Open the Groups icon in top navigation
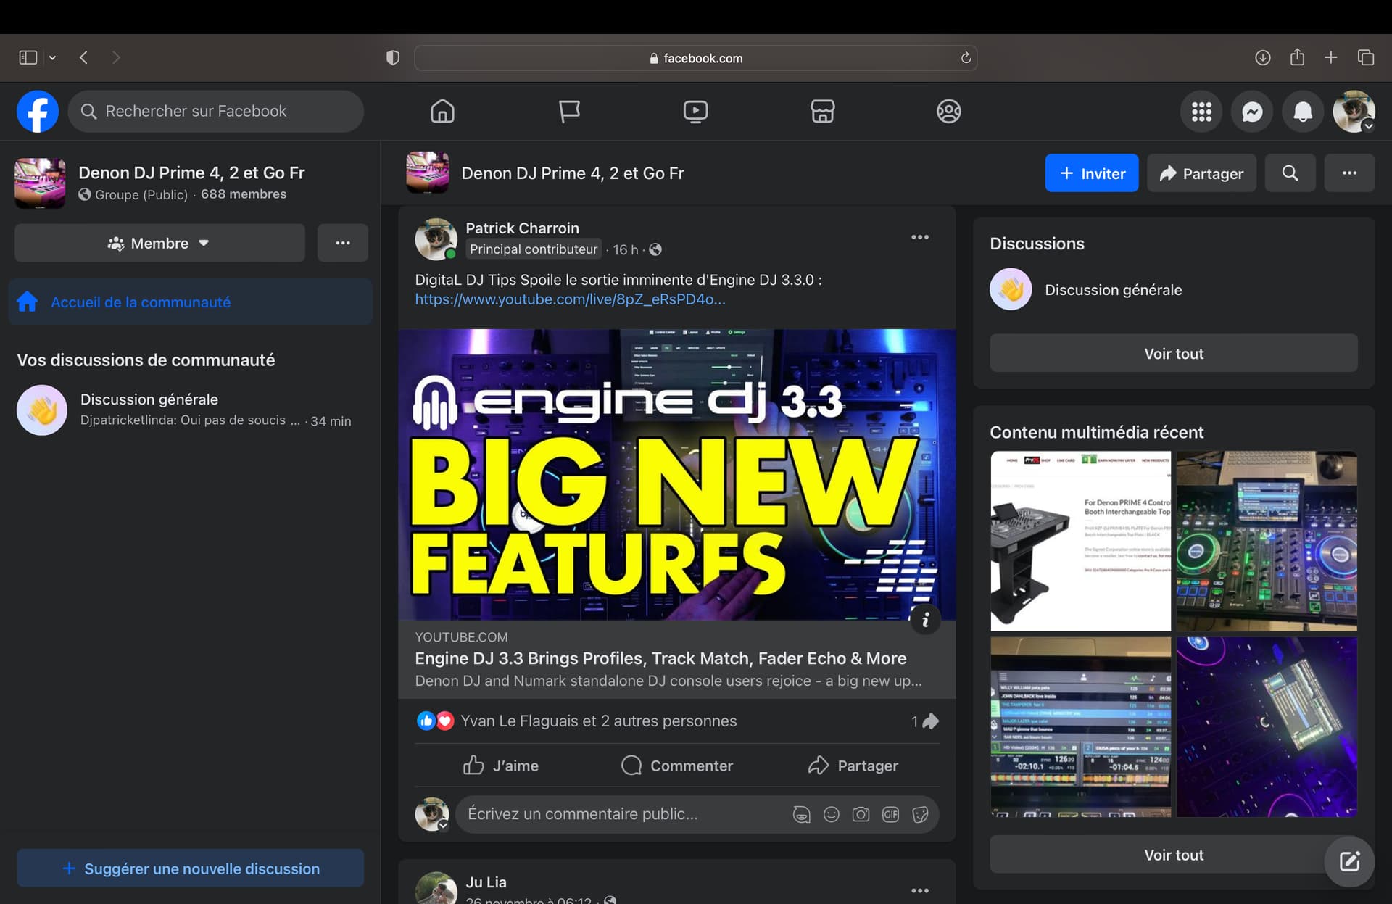The image size is (1392, 904). click(x=948, y=112)
